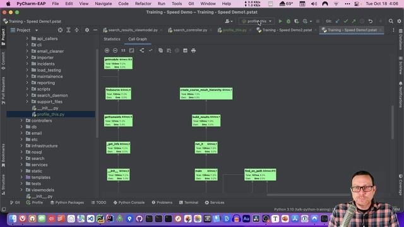Reset call graph to actual size
This screenshot has height=227, width=404.
pyautogui.click(x=123, y=50)
